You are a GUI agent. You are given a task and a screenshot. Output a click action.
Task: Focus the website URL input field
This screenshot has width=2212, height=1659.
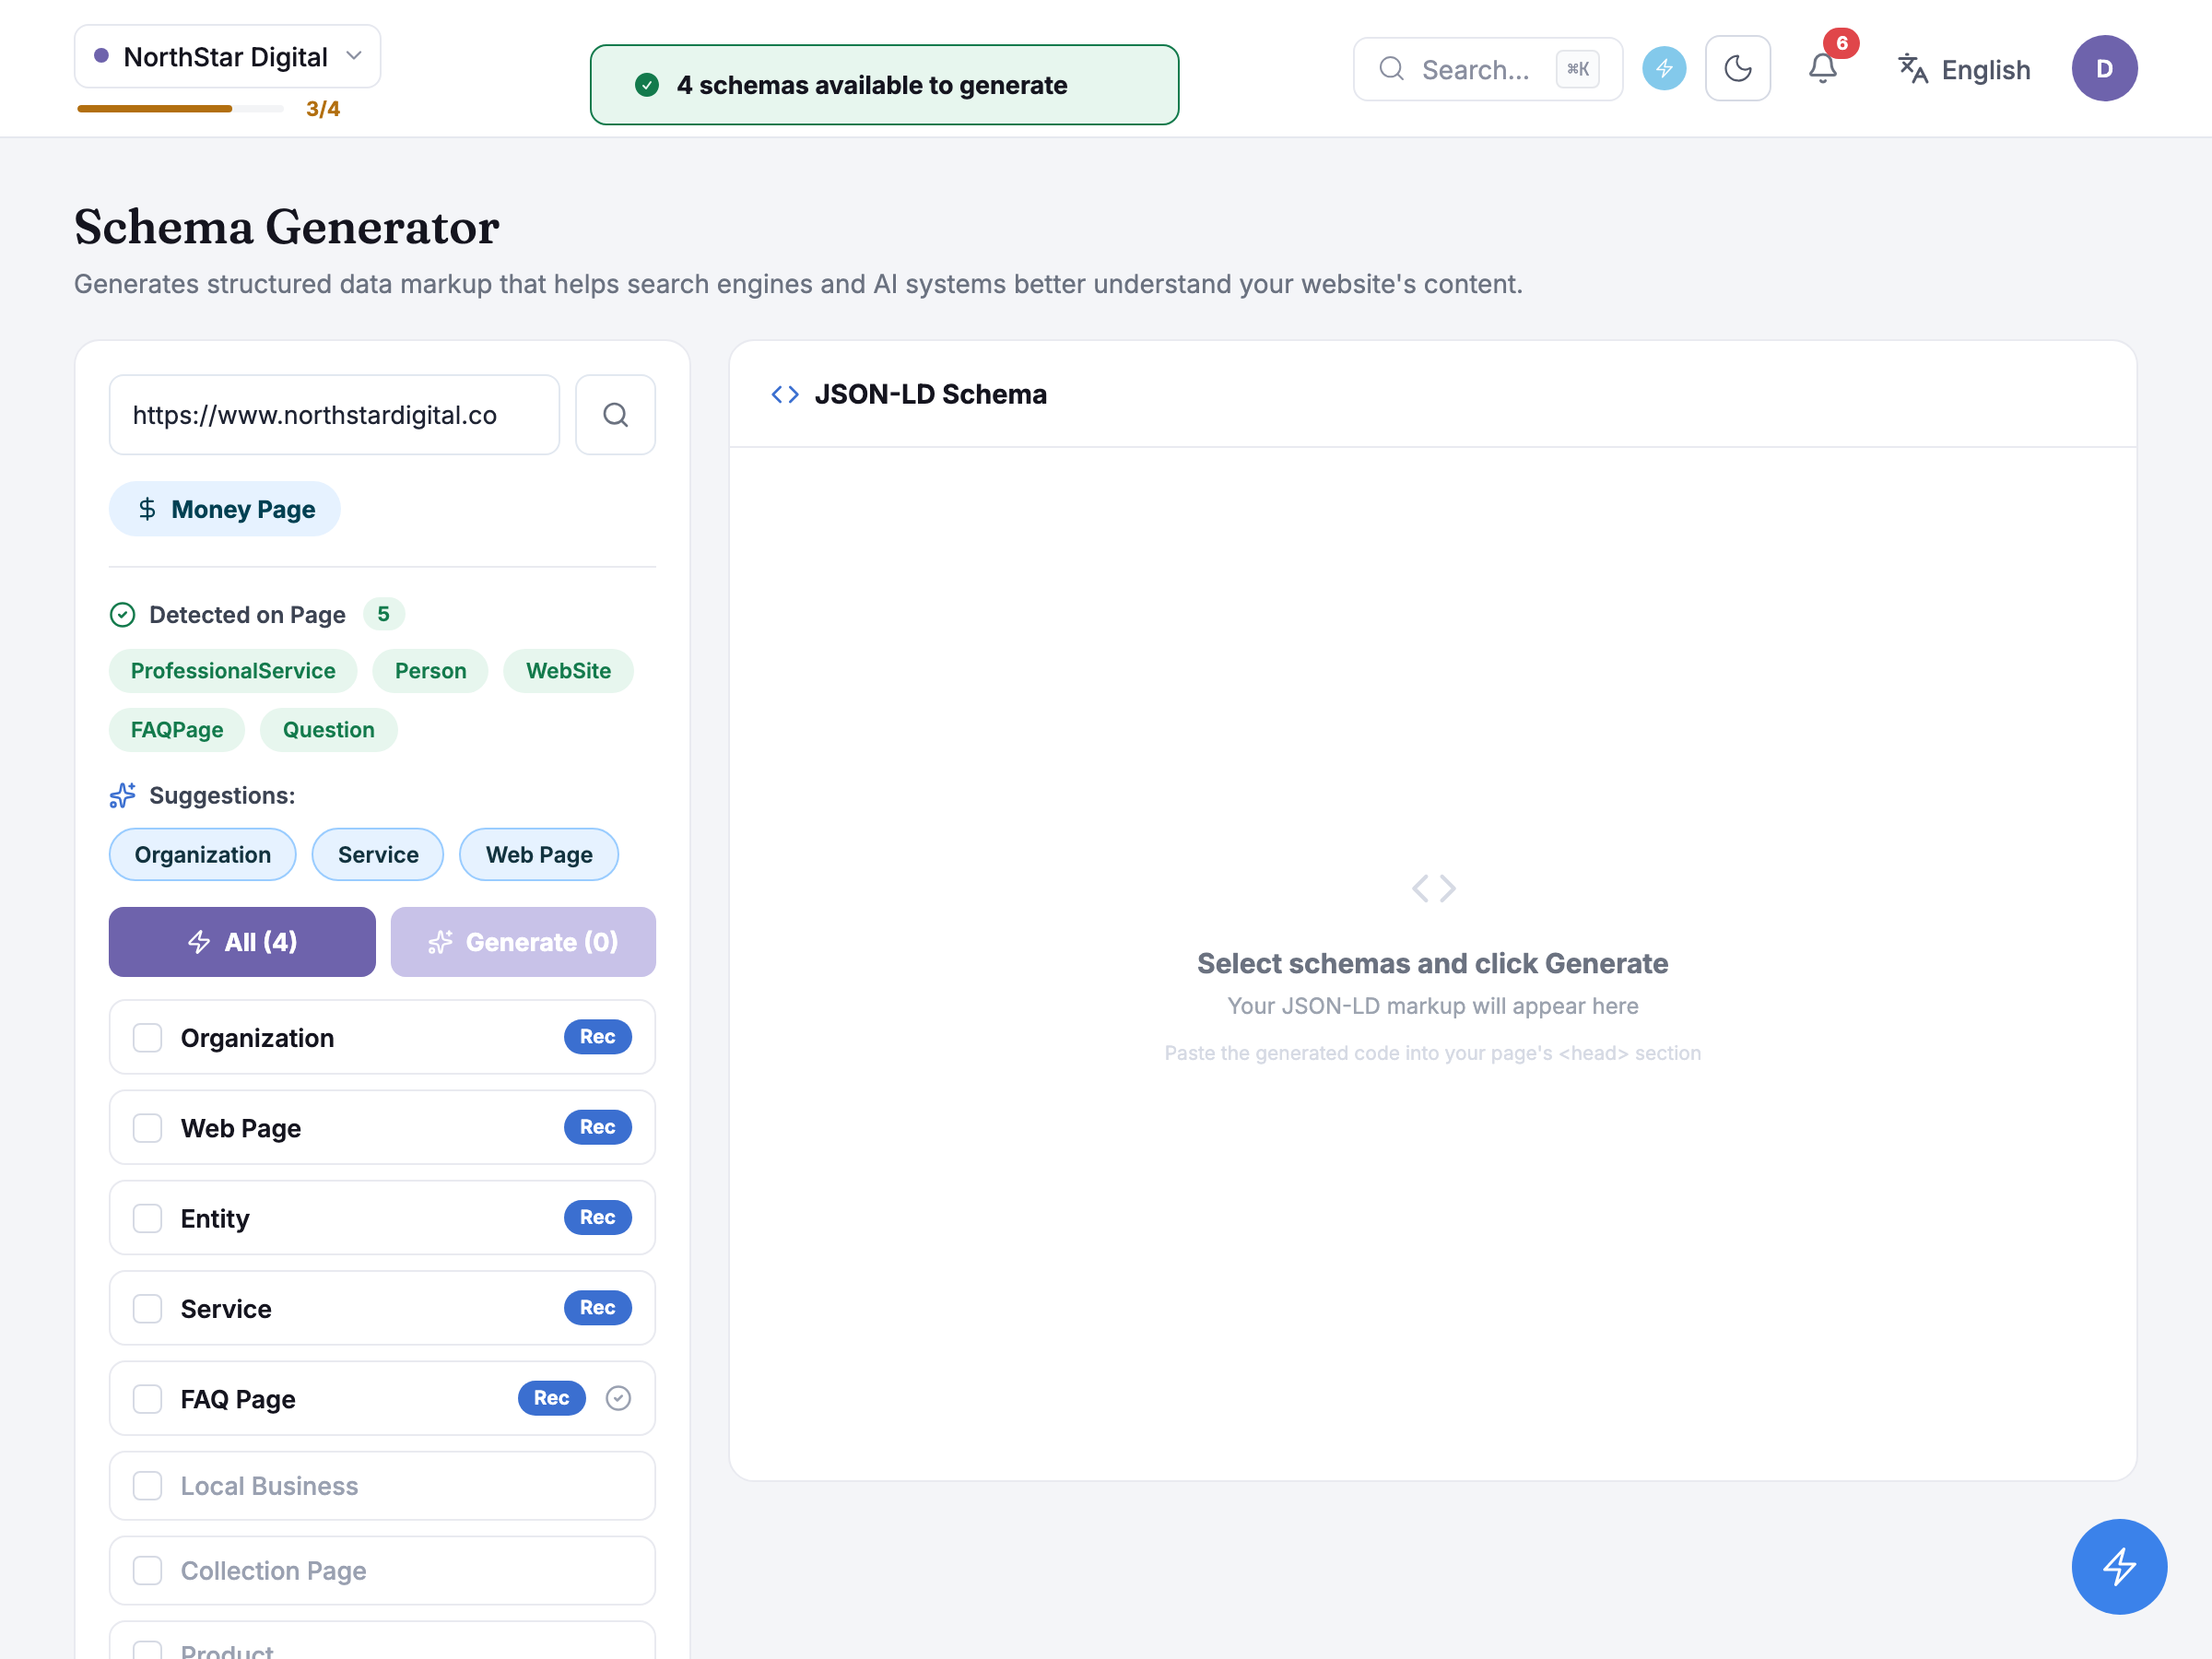click(334, 415)
